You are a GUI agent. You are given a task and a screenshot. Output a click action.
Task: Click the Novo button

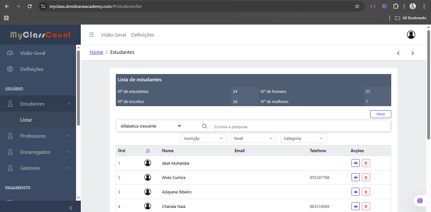[380, 114]
